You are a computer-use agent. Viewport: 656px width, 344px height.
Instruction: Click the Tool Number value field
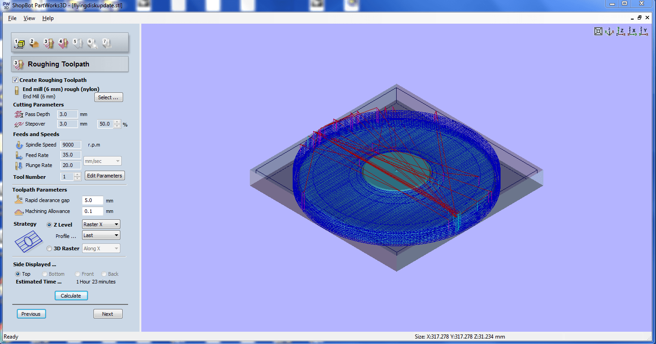67,177
